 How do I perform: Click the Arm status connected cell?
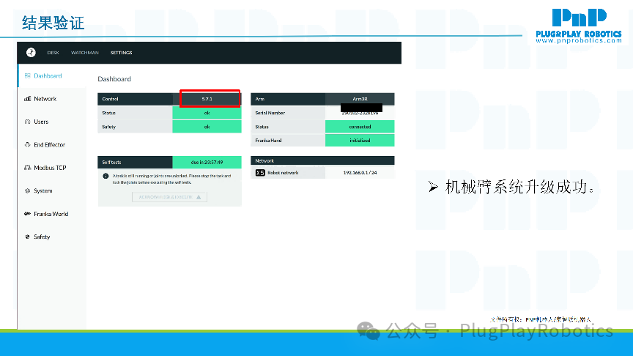pyautogui.click(x=360, y=127)
